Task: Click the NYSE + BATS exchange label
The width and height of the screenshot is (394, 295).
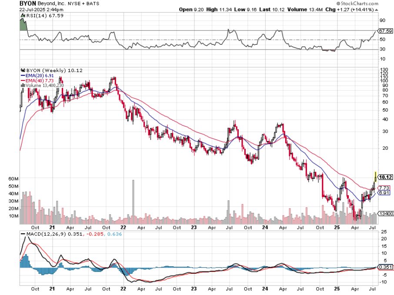Action: tap(83, 4)
